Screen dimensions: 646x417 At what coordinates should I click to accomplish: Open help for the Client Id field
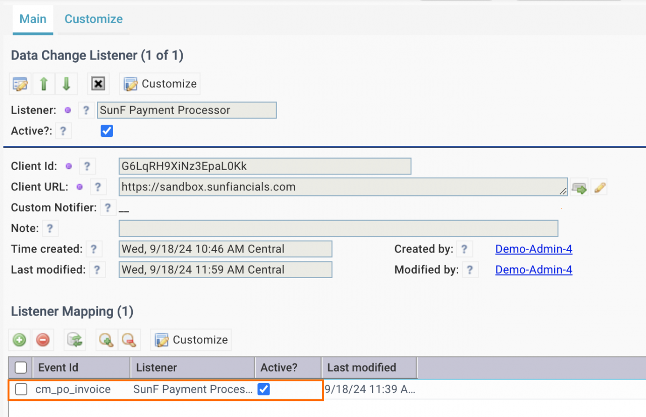pos(87,166)
